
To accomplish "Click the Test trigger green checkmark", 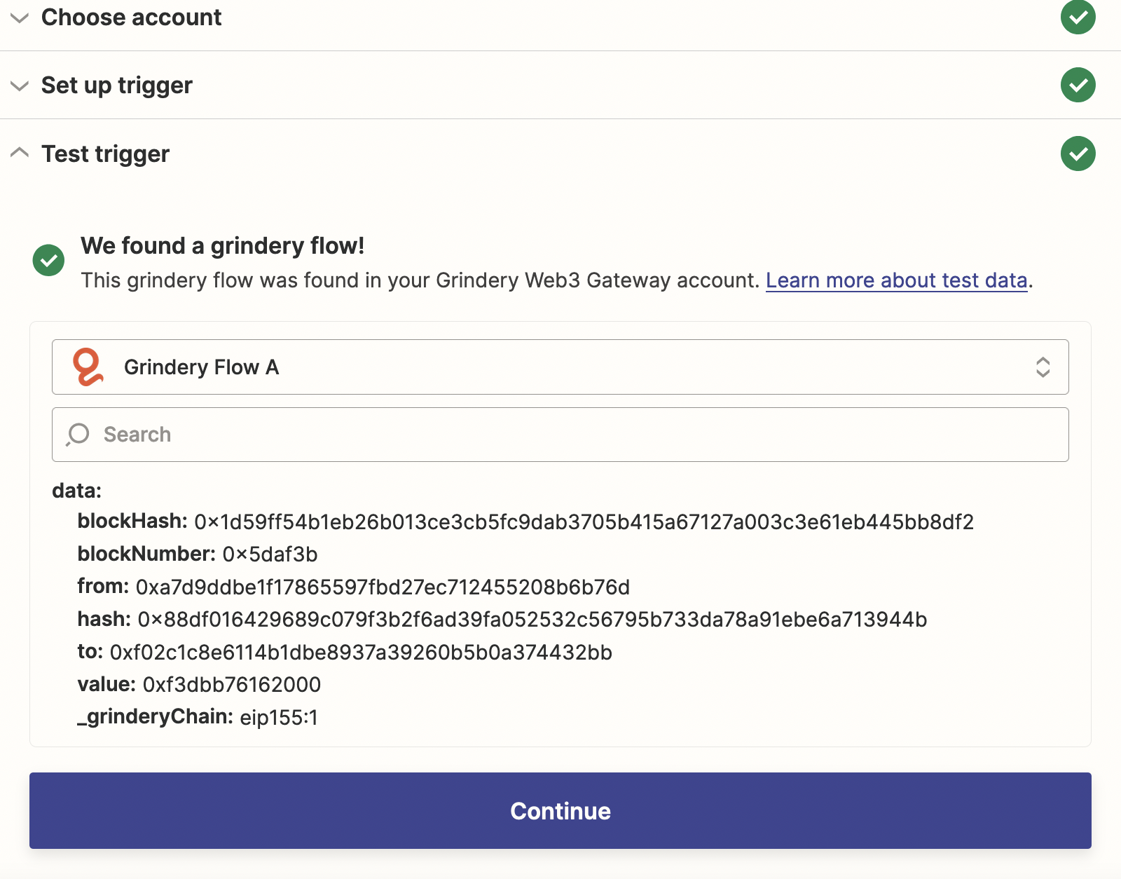I will point(1078,154).
